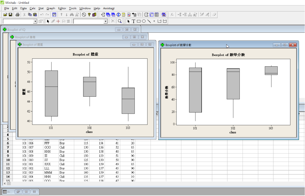The width and height of the screenshot is (305, 196).
Task: Select the Polygon drawing tool
Action: pos(165,21)
